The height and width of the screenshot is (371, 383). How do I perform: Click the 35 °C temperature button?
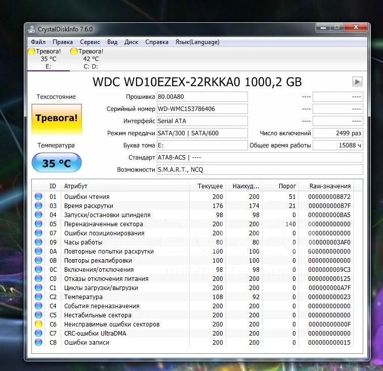(x=57, y=163)
